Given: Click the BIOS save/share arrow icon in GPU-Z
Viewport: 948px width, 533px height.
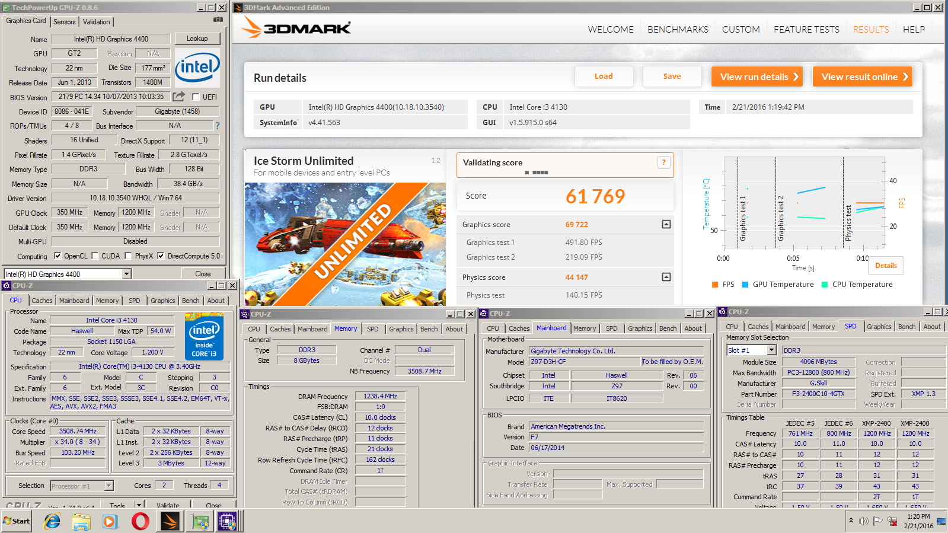Looking at the screenshot, I should click(x=178, y=96).
